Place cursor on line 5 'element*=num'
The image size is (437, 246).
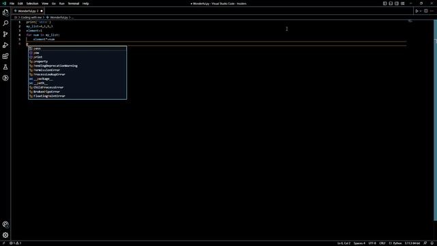(44, 40)
